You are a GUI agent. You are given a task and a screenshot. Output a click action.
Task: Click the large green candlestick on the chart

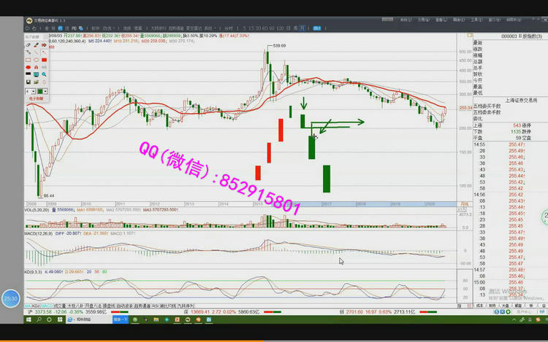point(327,179)
